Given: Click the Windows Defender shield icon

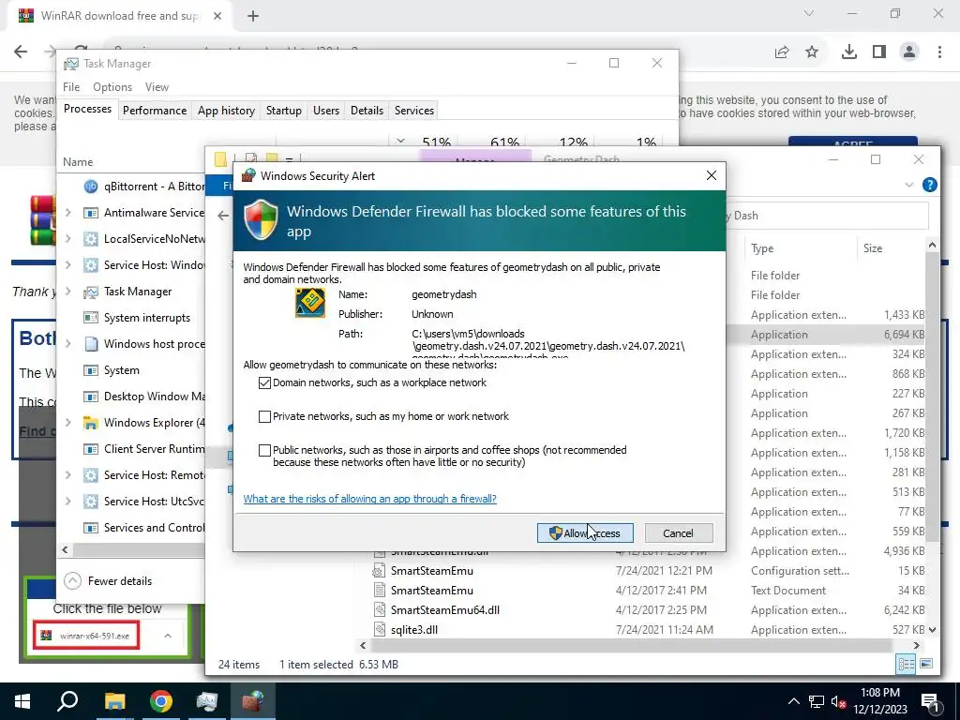Looking at the screenshot, I should tap(262, 219).
